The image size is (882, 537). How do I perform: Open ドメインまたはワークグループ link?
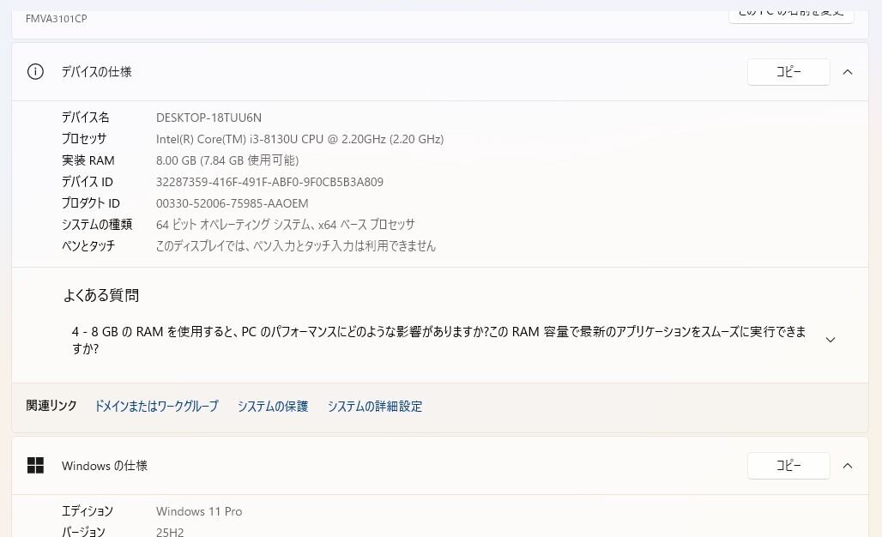click(x=156, y=406)
